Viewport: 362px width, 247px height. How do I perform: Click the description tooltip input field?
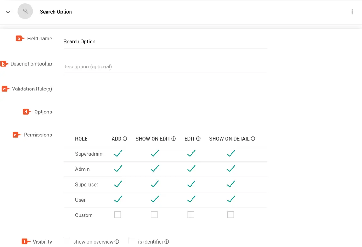click(x=165, y=67)
